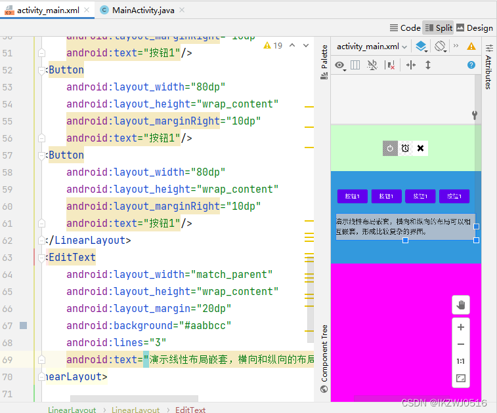Show layout warnings triangle in design toolbar
497x413 pixels.
[471, 46]
